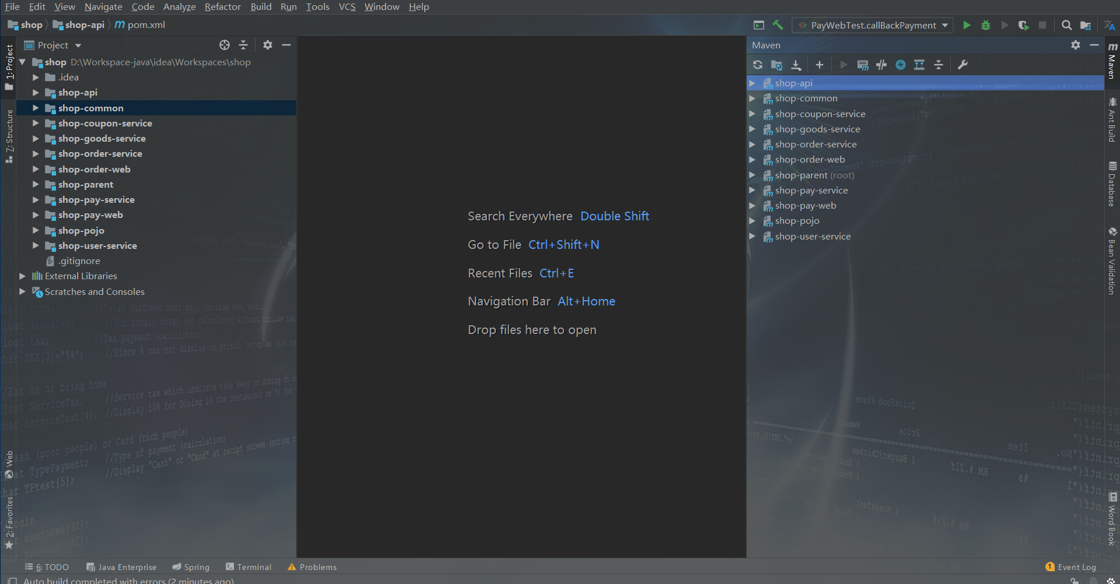The height and width of the screenshot is (584, 1120).
Task: Start debugging with the green bug icon
Action: (x=986, y=25)
